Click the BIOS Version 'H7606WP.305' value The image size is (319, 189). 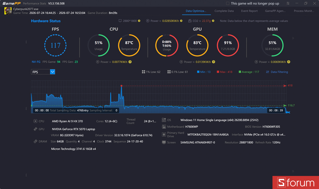pos(271,127)
